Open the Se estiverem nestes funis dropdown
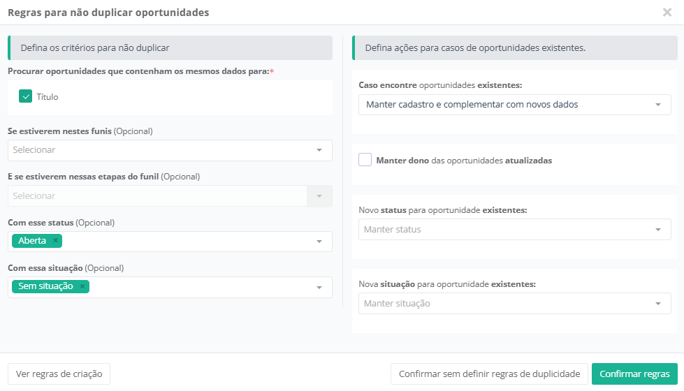The width and height of the screenshot is (684, 391). click(170, 150)
